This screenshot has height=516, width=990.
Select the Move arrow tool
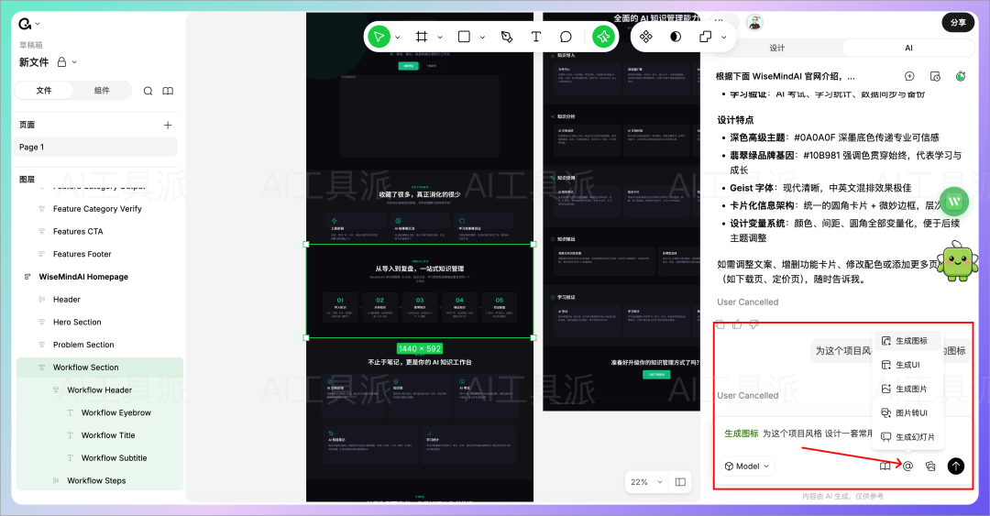[379, 37]
